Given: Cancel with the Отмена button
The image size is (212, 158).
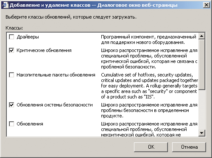Looking at the screenshot, I should [189, 147].
